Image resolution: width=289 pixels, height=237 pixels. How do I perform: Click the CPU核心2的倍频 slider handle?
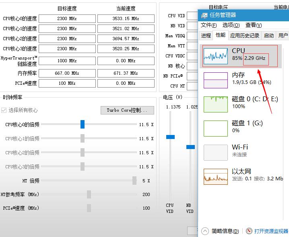tap(83, 153)
